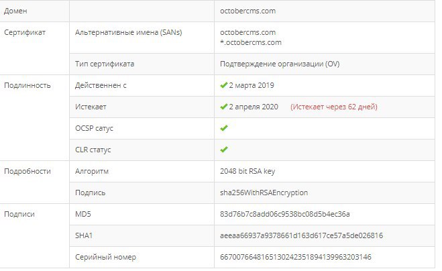Image resolution: width=442 pixels, height=271 pixels.
Task: Click 'Подтверждение организации (OV)' text
Action: click(x=280, y=64)
